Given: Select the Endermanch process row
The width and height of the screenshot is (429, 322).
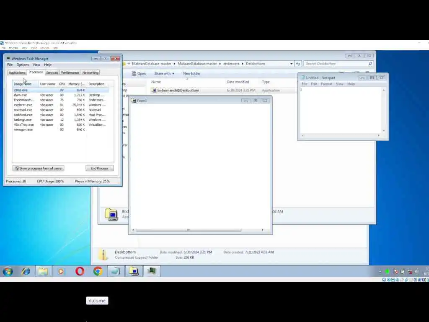Looking at the screenshot, I should tap(61, 100).
